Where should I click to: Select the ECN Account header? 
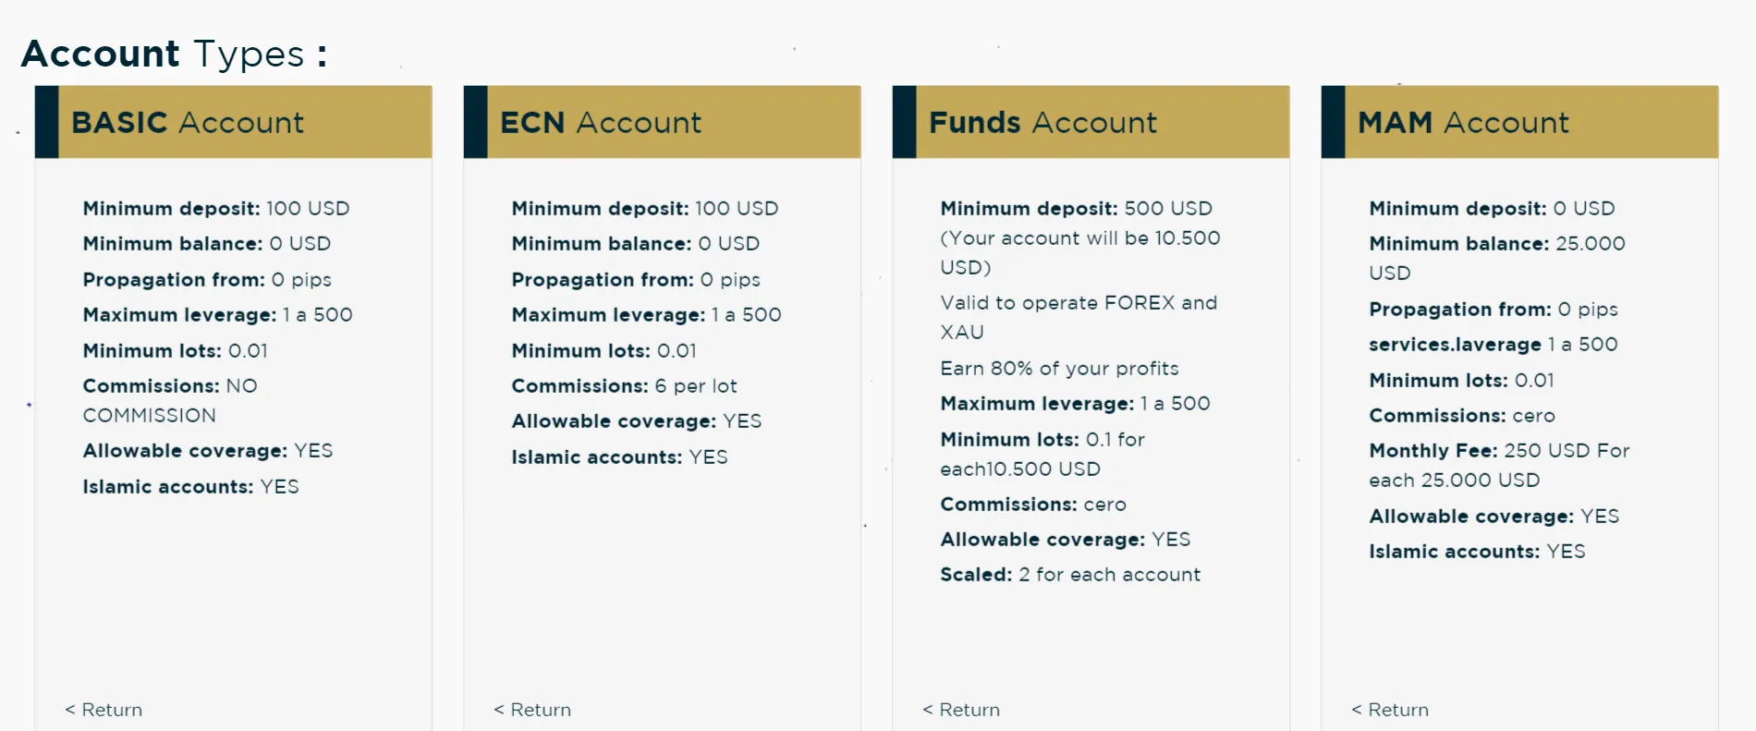(662, 122)
